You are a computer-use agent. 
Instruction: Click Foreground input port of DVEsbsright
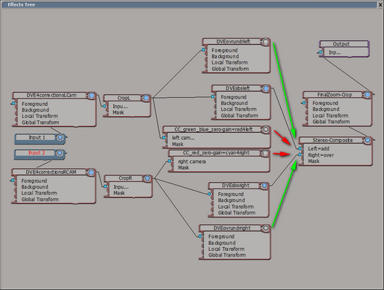click(209, 194)
